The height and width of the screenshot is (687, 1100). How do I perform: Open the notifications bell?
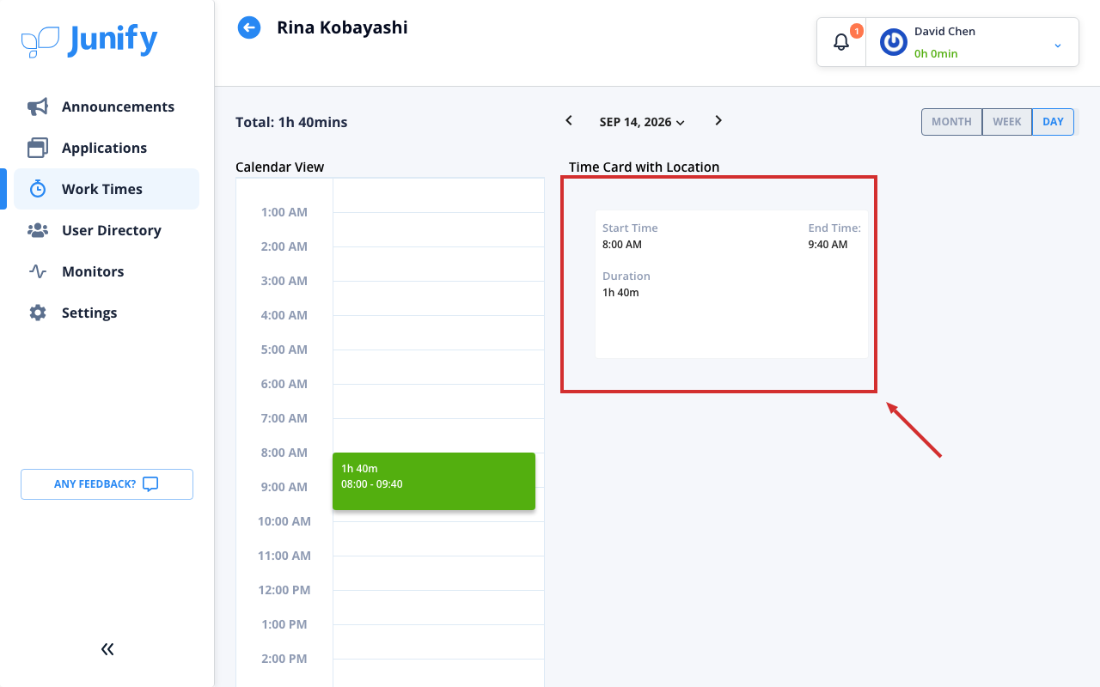pyautogui.click(x=841, y=42)
